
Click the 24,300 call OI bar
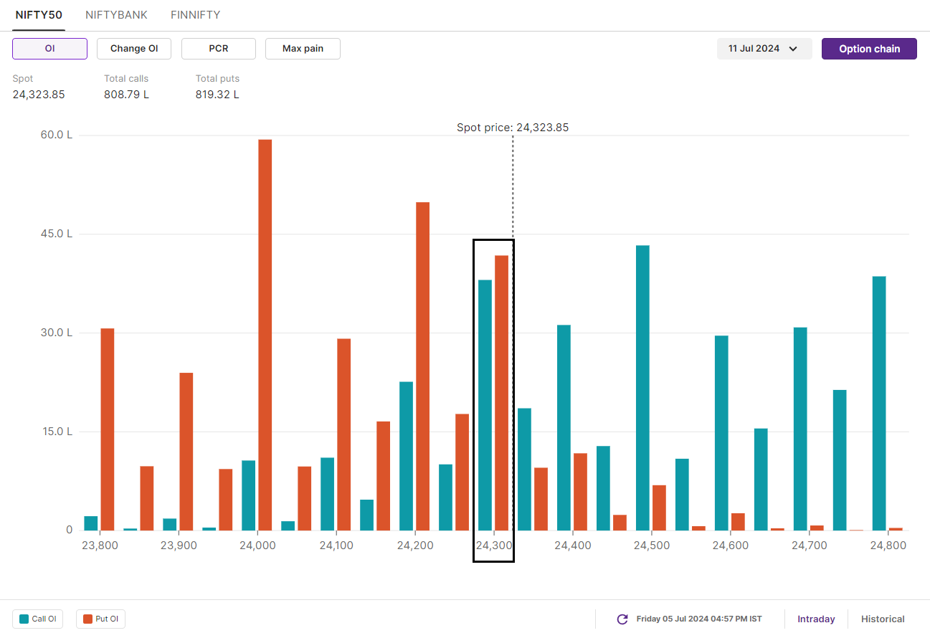pyautogui.click(x=485, y=405)
